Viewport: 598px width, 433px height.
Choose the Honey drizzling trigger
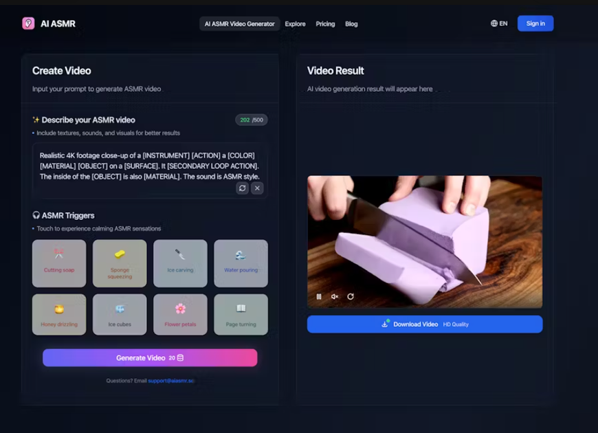[58, 313]
